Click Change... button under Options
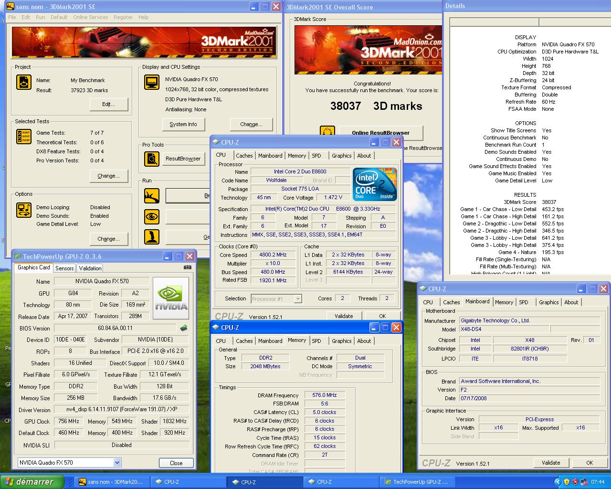Image resolution: width=611 pixels, height=489 pixels. (108, 239)
